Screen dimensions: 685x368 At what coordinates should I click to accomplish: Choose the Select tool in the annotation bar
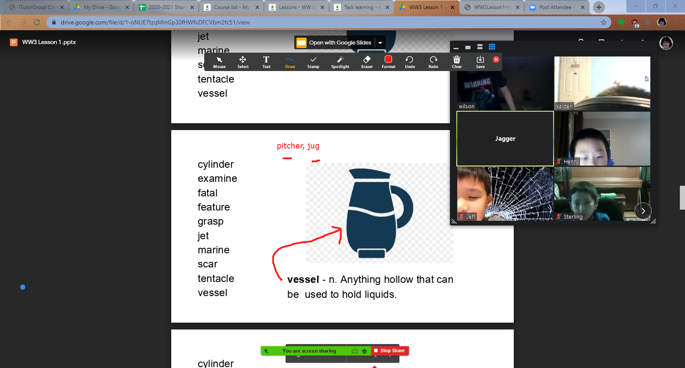pos(243,62)
